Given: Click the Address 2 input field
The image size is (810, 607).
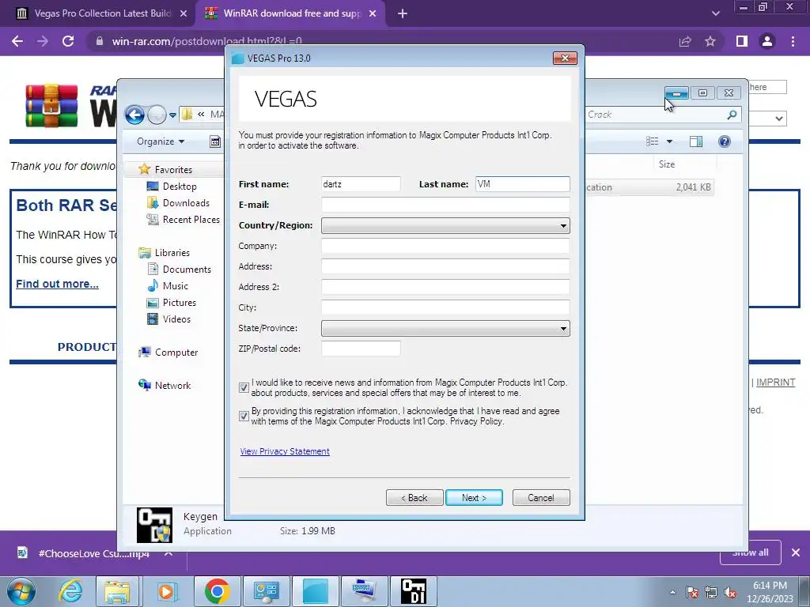Looking at the screenshot, I should [x=445, y=286].
